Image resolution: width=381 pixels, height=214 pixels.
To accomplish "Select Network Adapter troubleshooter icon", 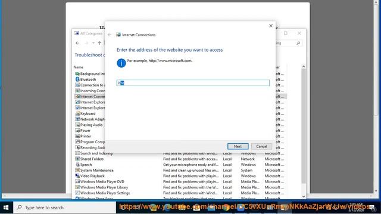I will click(77, 119).
